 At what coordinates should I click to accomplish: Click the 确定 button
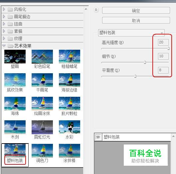[x=136, y=10]
